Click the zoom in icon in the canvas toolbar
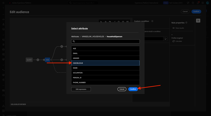Viewport: 211px width, 116px height. pos(123,22)
